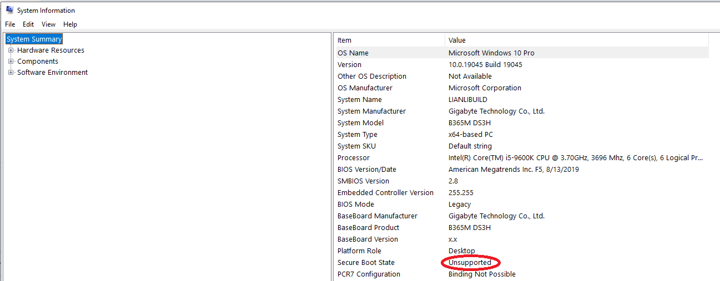The height and width of the screenshot is (281, 720).
Task: Click the Not Available value
Action: pyautogui.click(x=470, y=76)
